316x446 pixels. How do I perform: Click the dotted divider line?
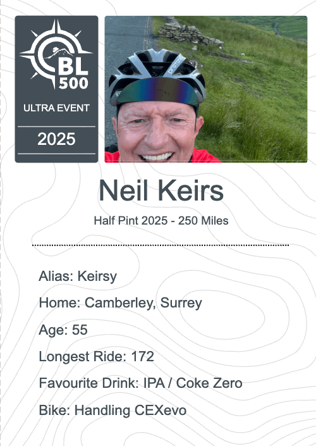tap(161, 245)
